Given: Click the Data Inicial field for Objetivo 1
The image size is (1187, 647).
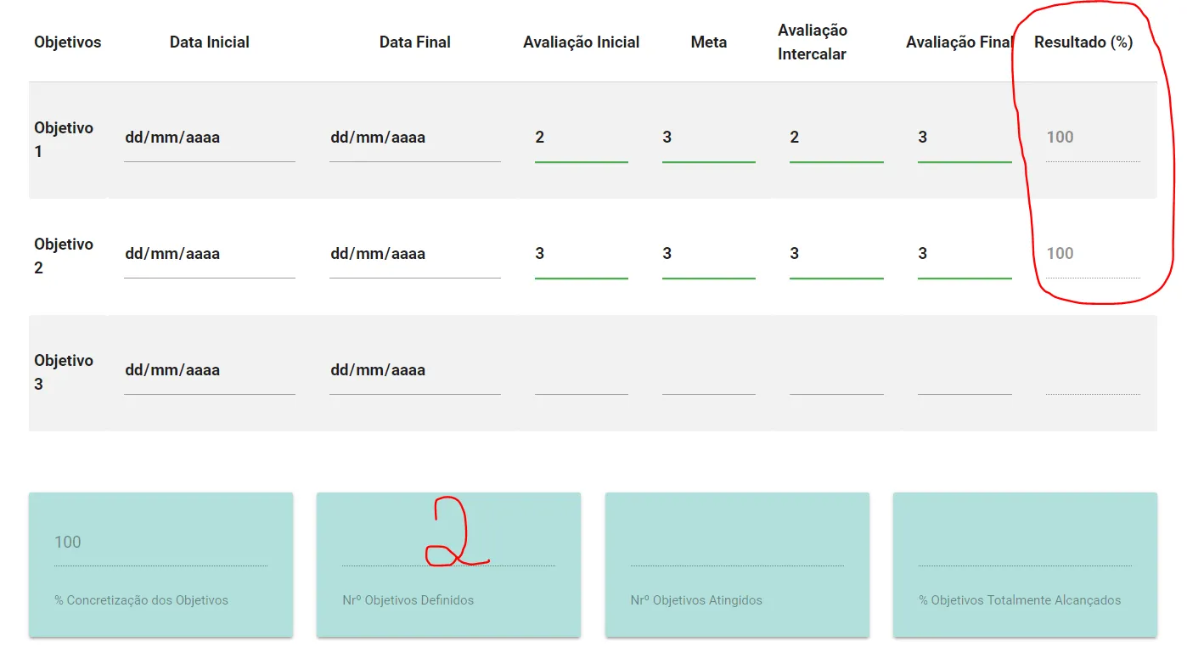Looking at the screenshot, I should coord(209,138).
